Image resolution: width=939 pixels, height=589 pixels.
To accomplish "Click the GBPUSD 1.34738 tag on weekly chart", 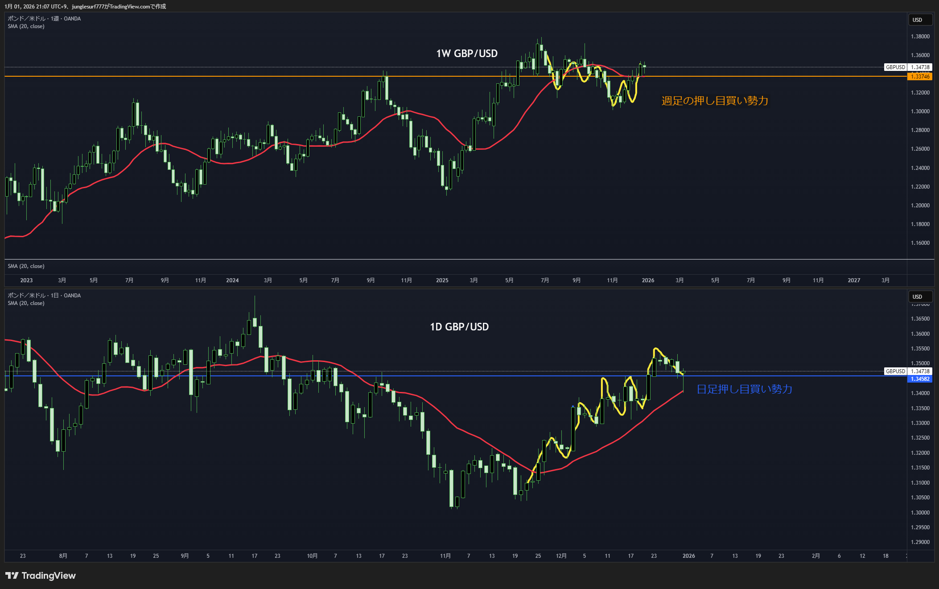I will pos(908,67).
